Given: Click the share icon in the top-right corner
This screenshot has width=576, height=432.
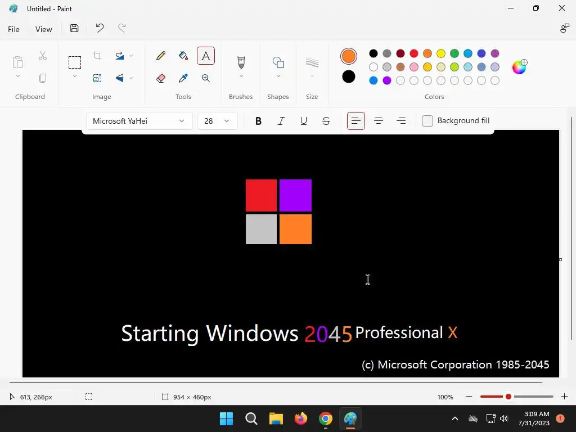Looking at the screenshot, I should [x=564, y=28].
